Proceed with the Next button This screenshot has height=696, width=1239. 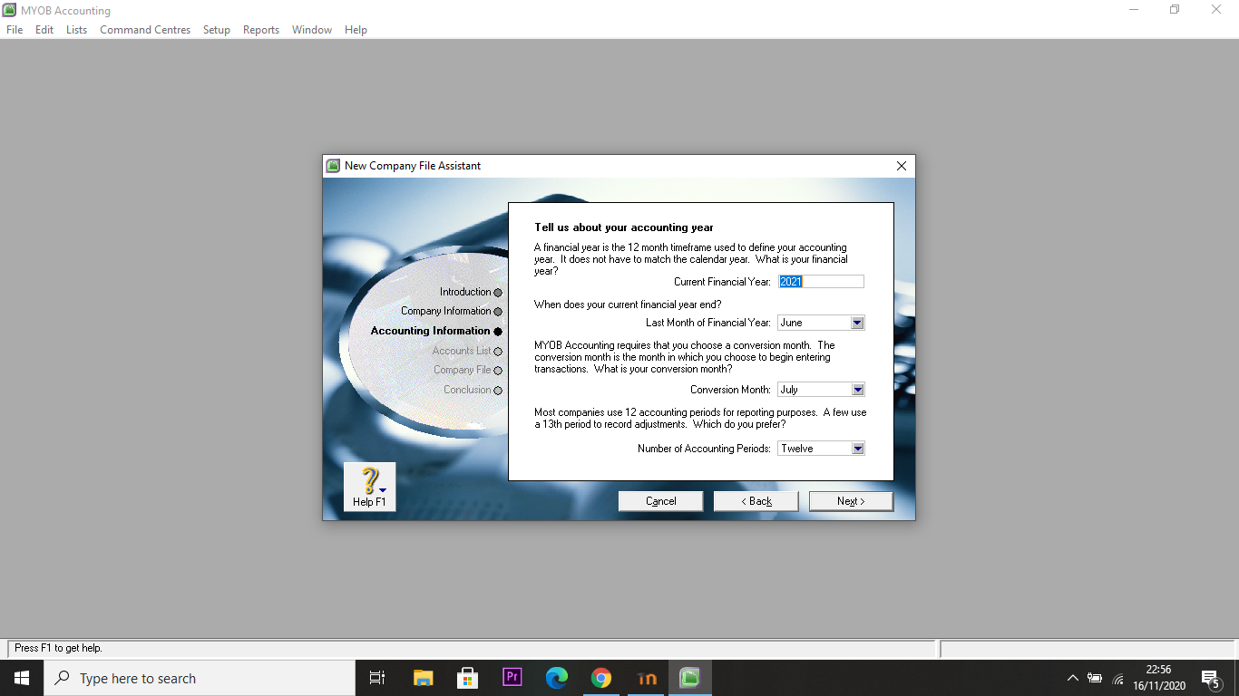click(x=851, y=501)
